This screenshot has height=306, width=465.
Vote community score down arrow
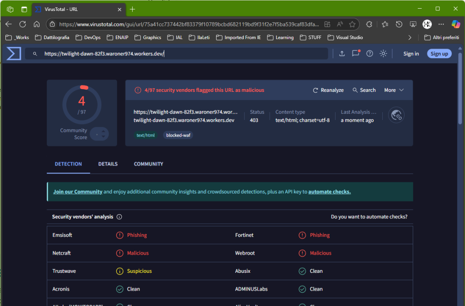pyautogui.click(x=104, y=136)
